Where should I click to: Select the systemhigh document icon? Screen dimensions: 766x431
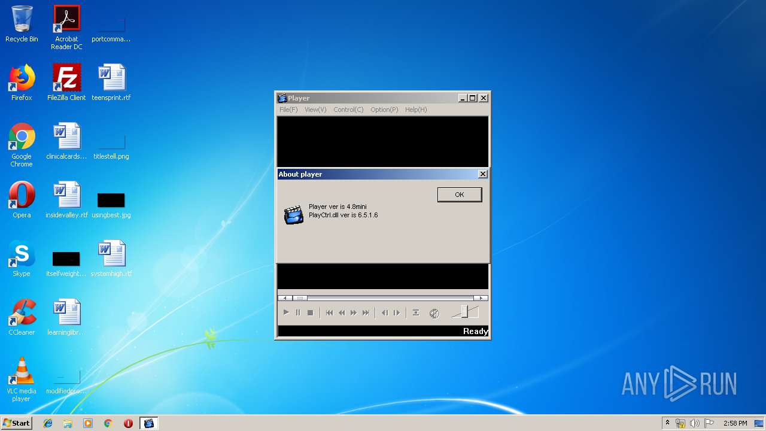[x=111, y=259]
